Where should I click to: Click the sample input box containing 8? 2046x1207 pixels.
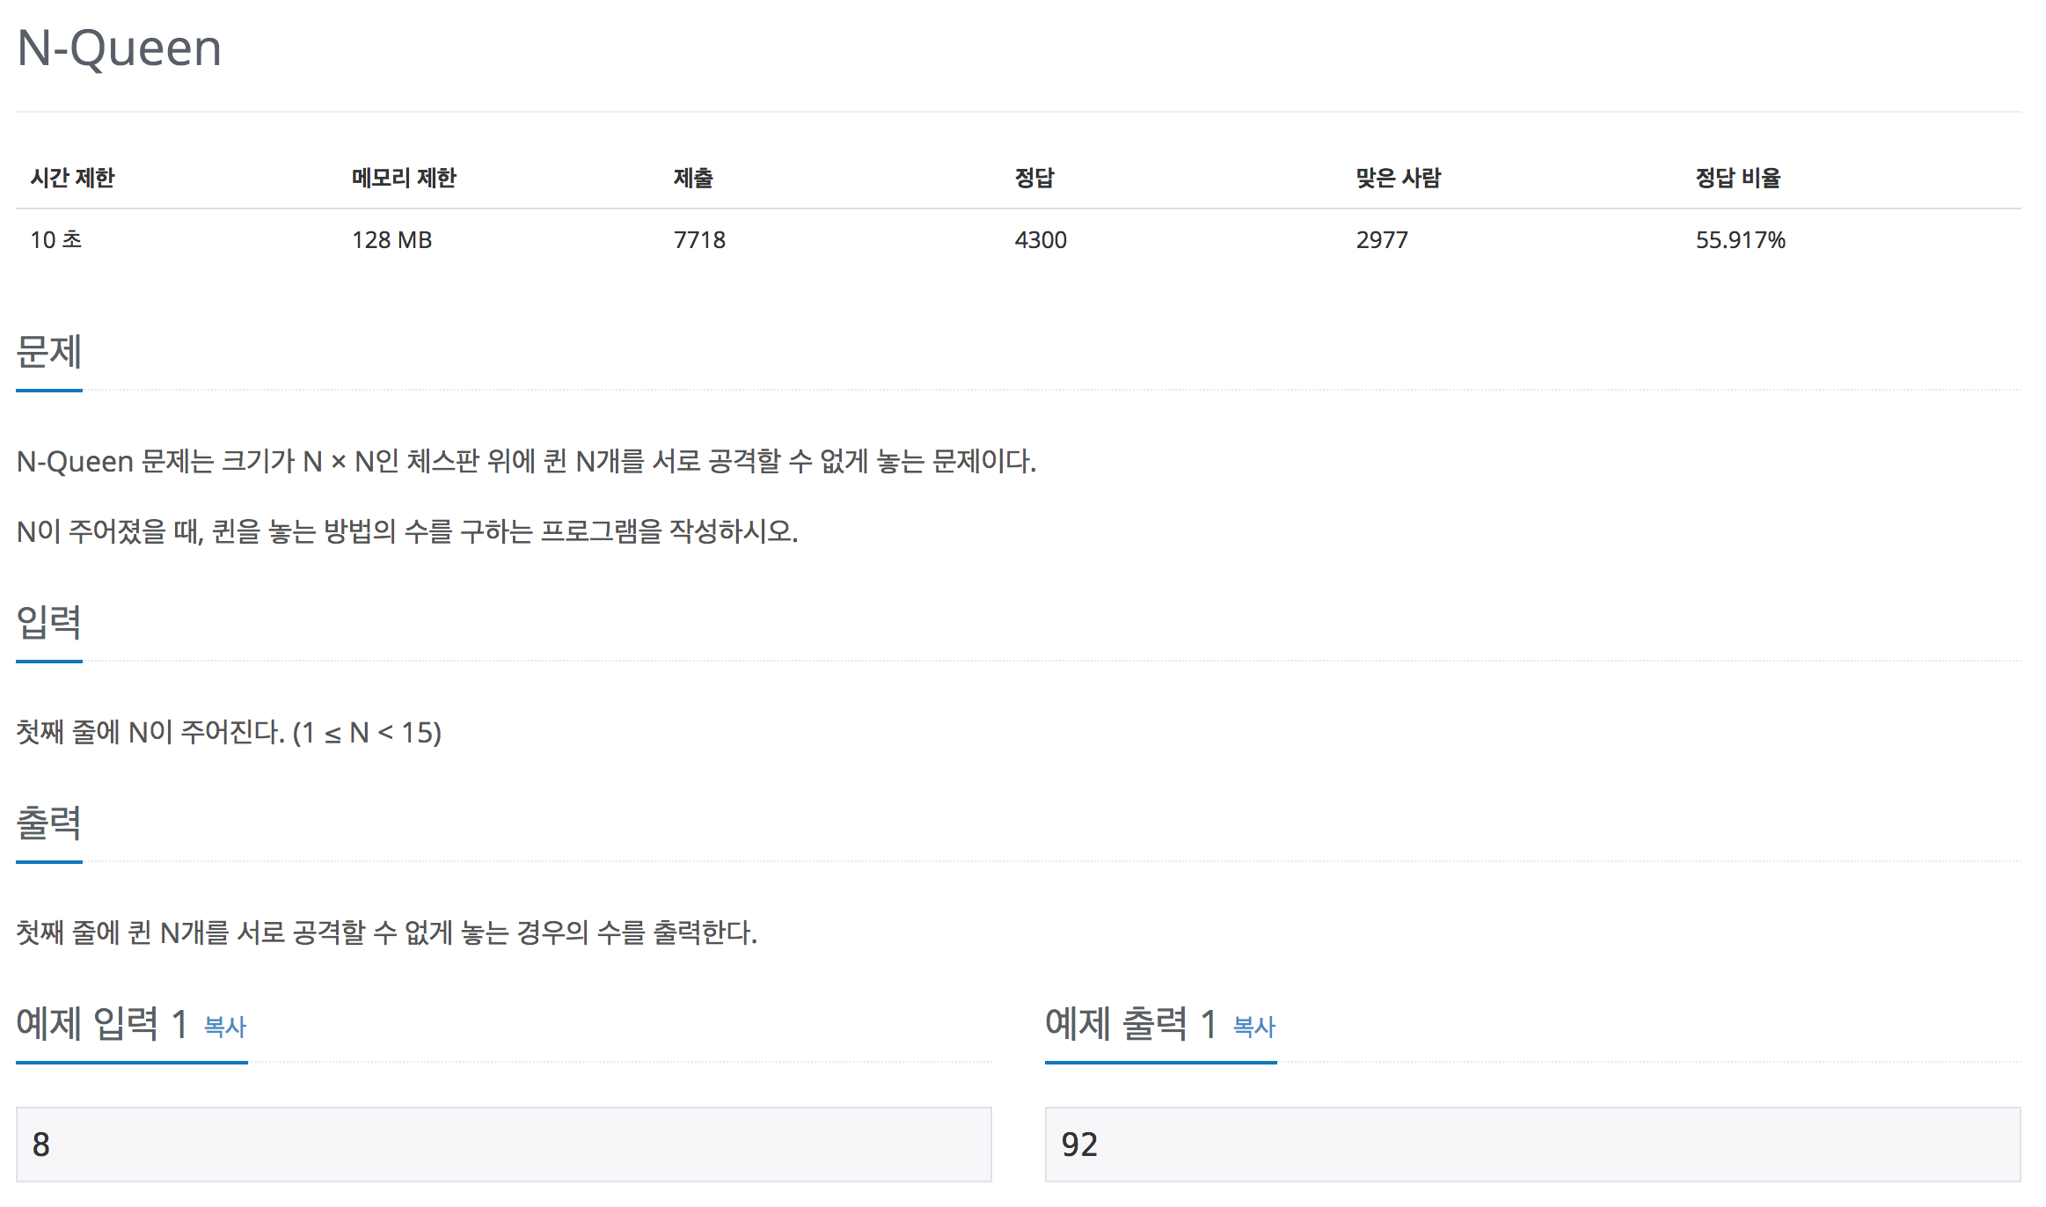[x=503, y=1144]
